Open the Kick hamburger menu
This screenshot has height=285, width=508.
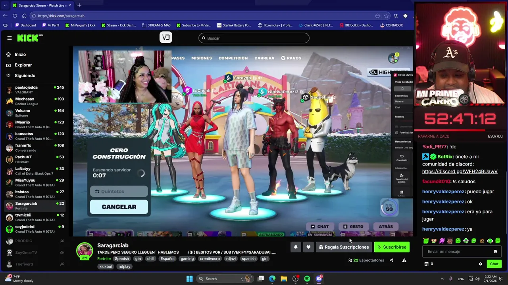[10, 38]
